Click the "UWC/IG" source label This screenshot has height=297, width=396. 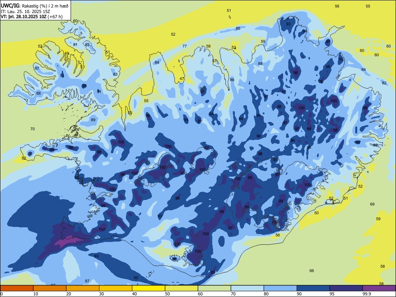pos(10,6)
